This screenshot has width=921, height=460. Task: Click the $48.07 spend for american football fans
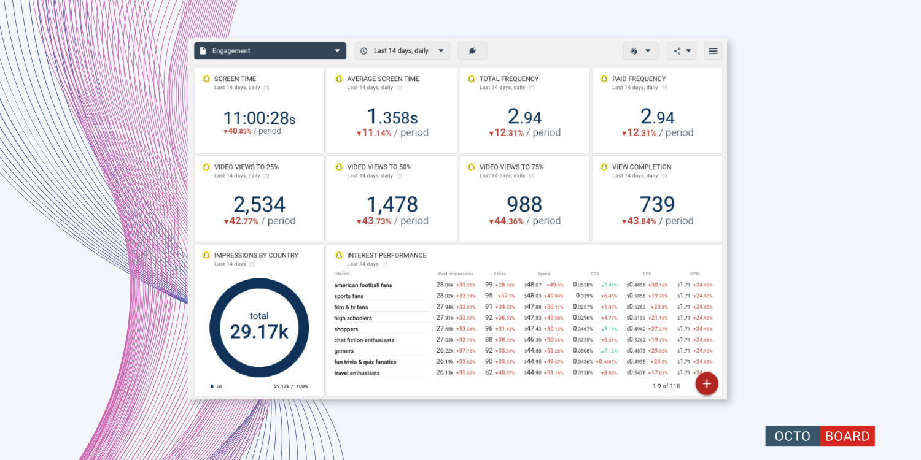pyautogui.click(x=532, y=285)
